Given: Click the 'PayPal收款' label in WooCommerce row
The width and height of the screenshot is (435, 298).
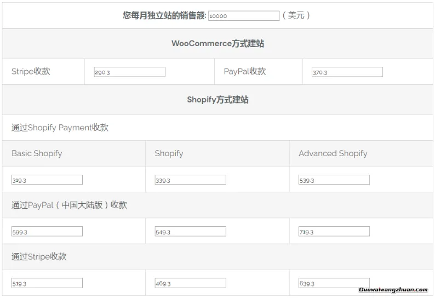Looking at the screenshot, I should click(245, 71).
